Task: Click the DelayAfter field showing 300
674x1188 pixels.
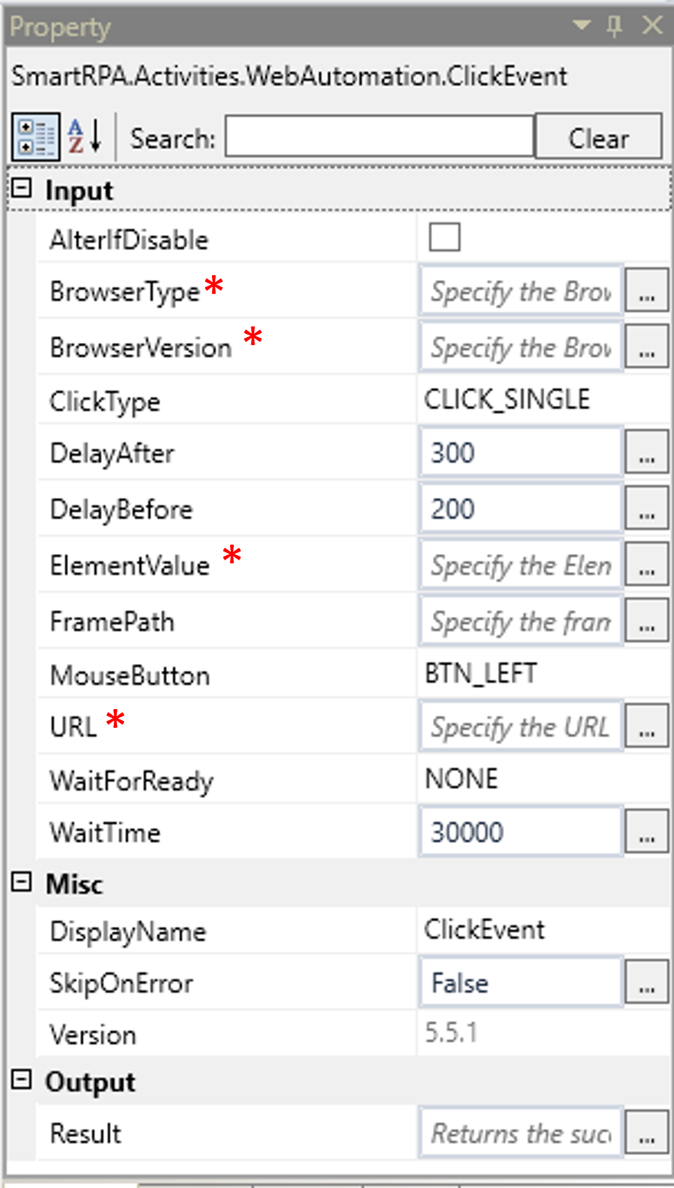Action: (520, 453)
